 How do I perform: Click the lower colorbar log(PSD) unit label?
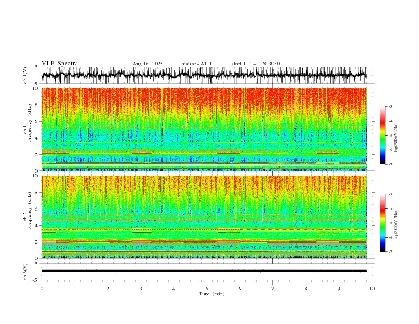(396, 225)
